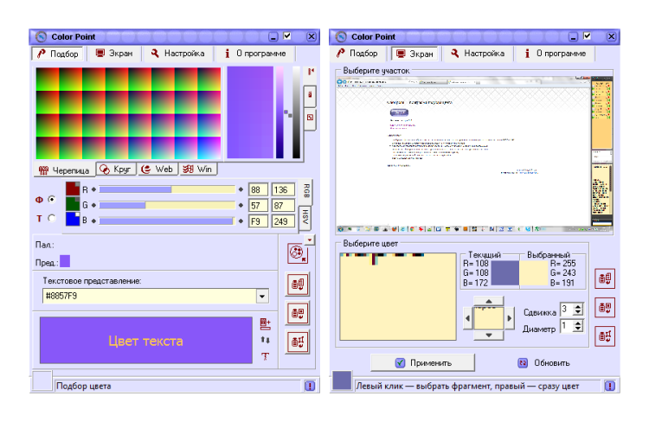Open Настройка tab in right window
Viewport: 649px width, 422px height.
click(478, 54)
